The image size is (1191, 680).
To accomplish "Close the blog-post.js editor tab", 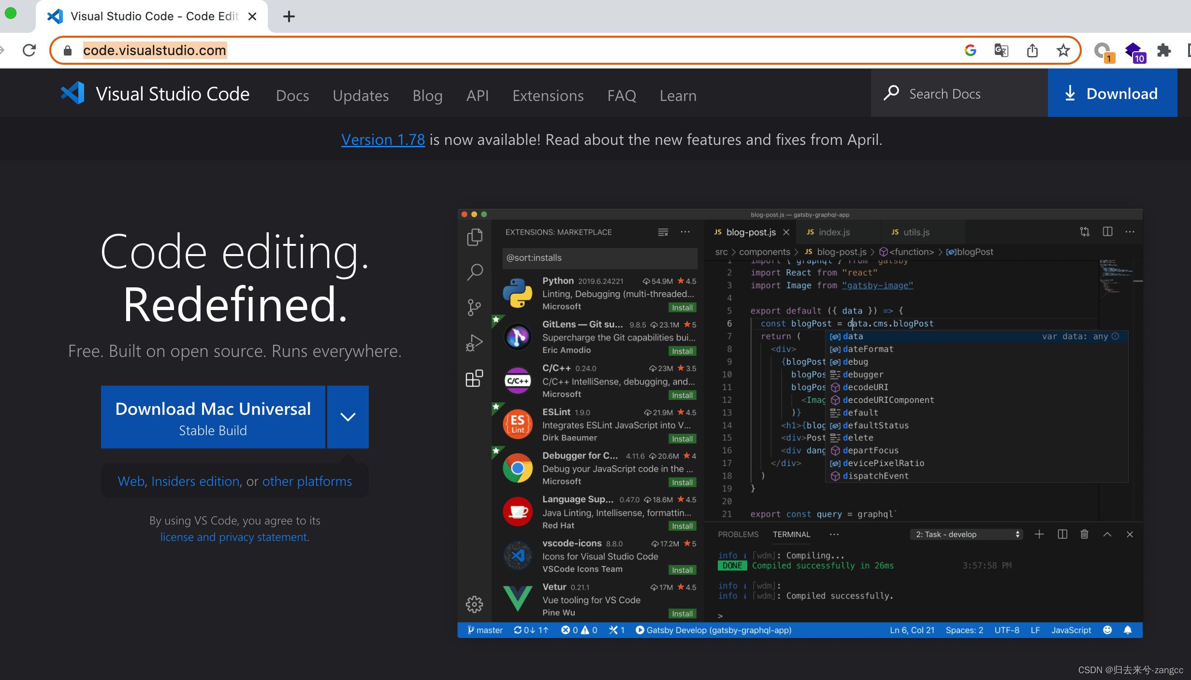I will (786, 232).
